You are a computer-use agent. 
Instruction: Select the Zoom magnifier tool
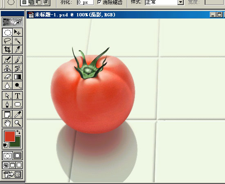tap(18, 123)
